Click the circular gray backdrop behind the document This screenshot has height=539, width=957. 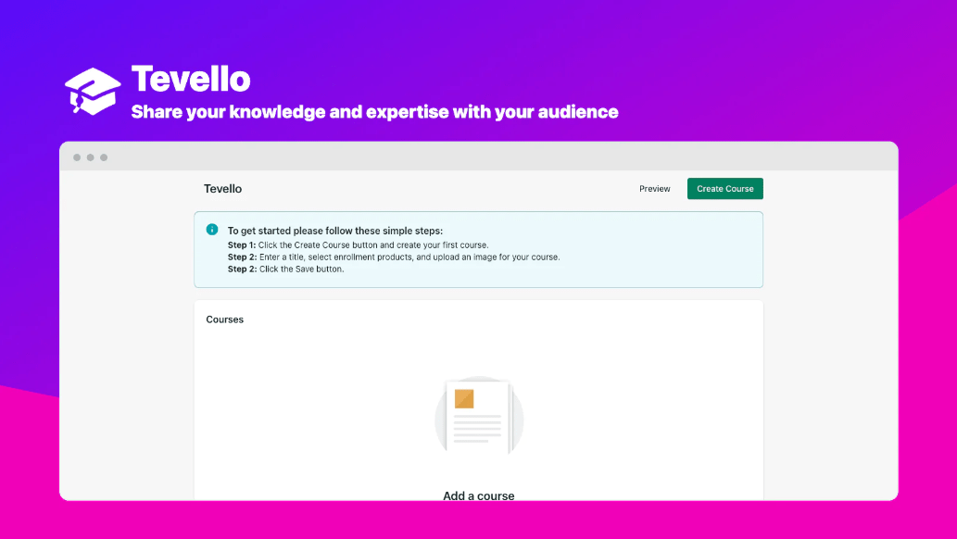tap(440, 417)
